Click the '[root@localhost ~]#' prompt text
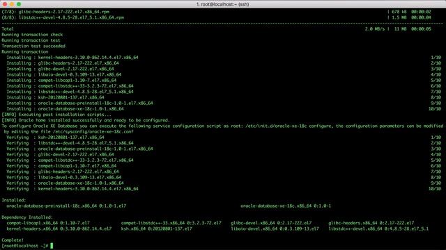Screen dimensions: 446x250 pos(25,246)
